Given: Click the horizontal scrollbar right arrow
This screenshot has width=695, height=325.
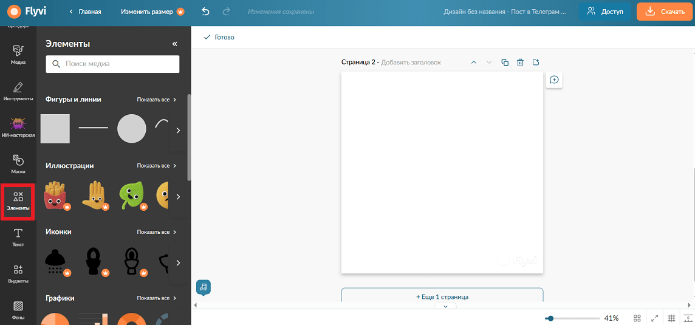Looking at the screenshot, I should coord(689,305).
